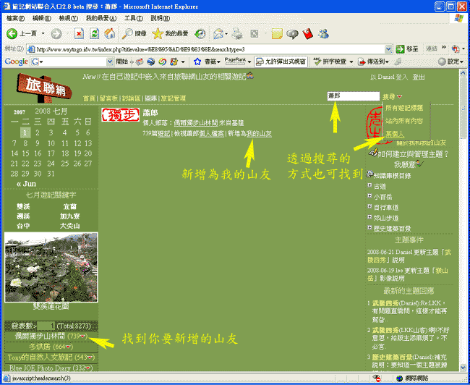Click the 我的山友 link
This screenshot has width=470, height=385.
click(x=259, y=134)
